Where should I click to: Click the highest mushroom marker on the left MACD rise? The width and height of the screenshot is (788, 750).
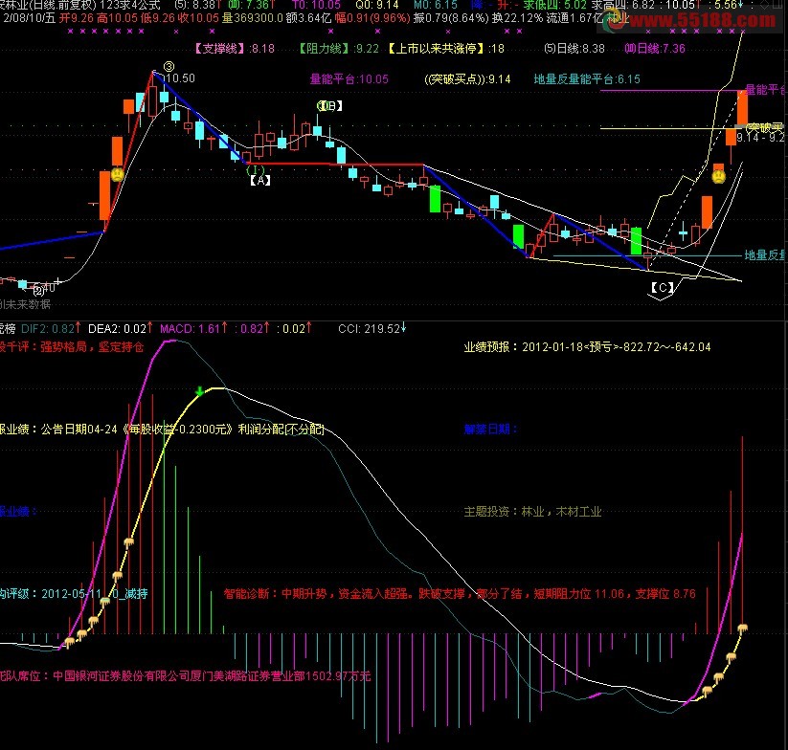pyautogui.click(x=128, y=542)
